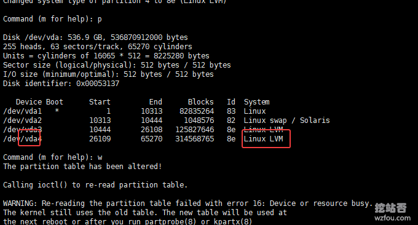Select the '255 heads, 63 sectors/track' line

pyautogui.click(x=98, y=47)
